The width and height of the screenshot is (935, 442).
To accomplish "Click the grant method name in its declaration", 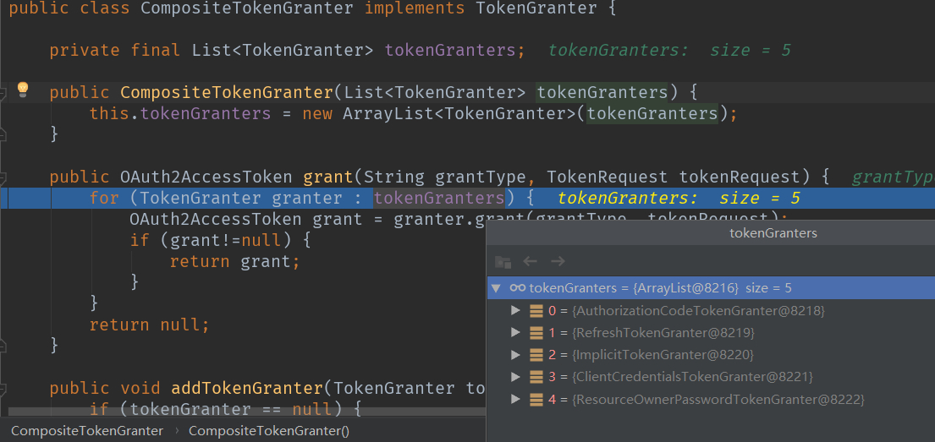I will pos(328,177).
